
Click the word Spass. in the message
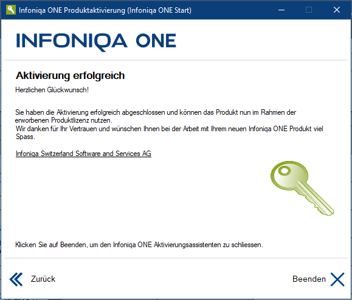point(25,137)
